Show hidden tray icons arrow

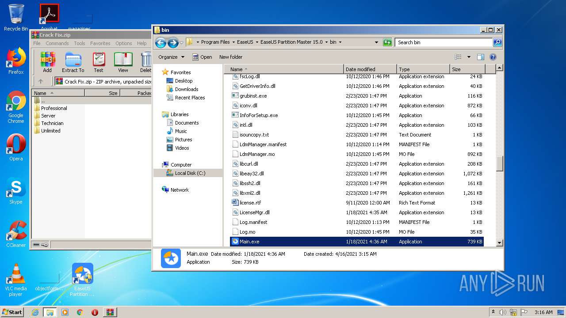pyautogui.click(x=493, y=312)
